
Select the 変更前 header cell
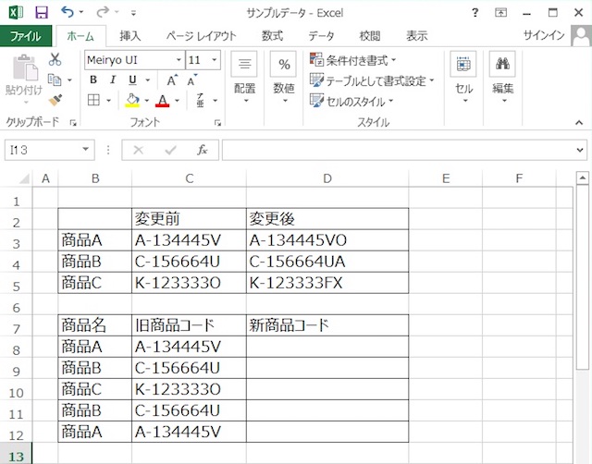coord(189,219)
